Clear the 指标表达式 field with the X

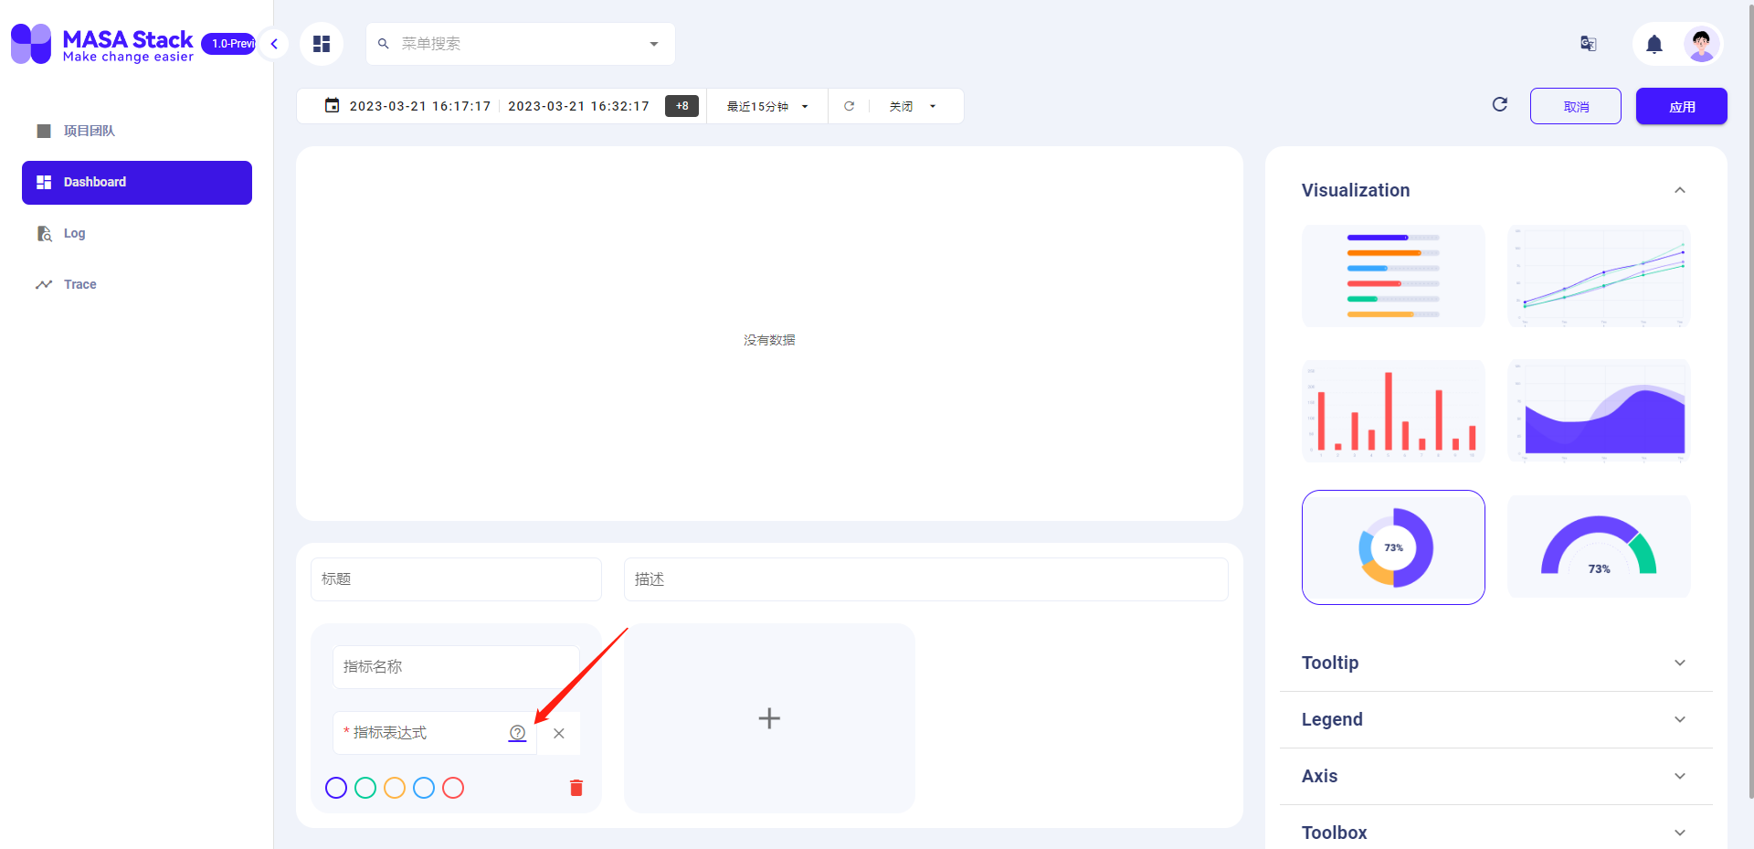pos(559,733)
